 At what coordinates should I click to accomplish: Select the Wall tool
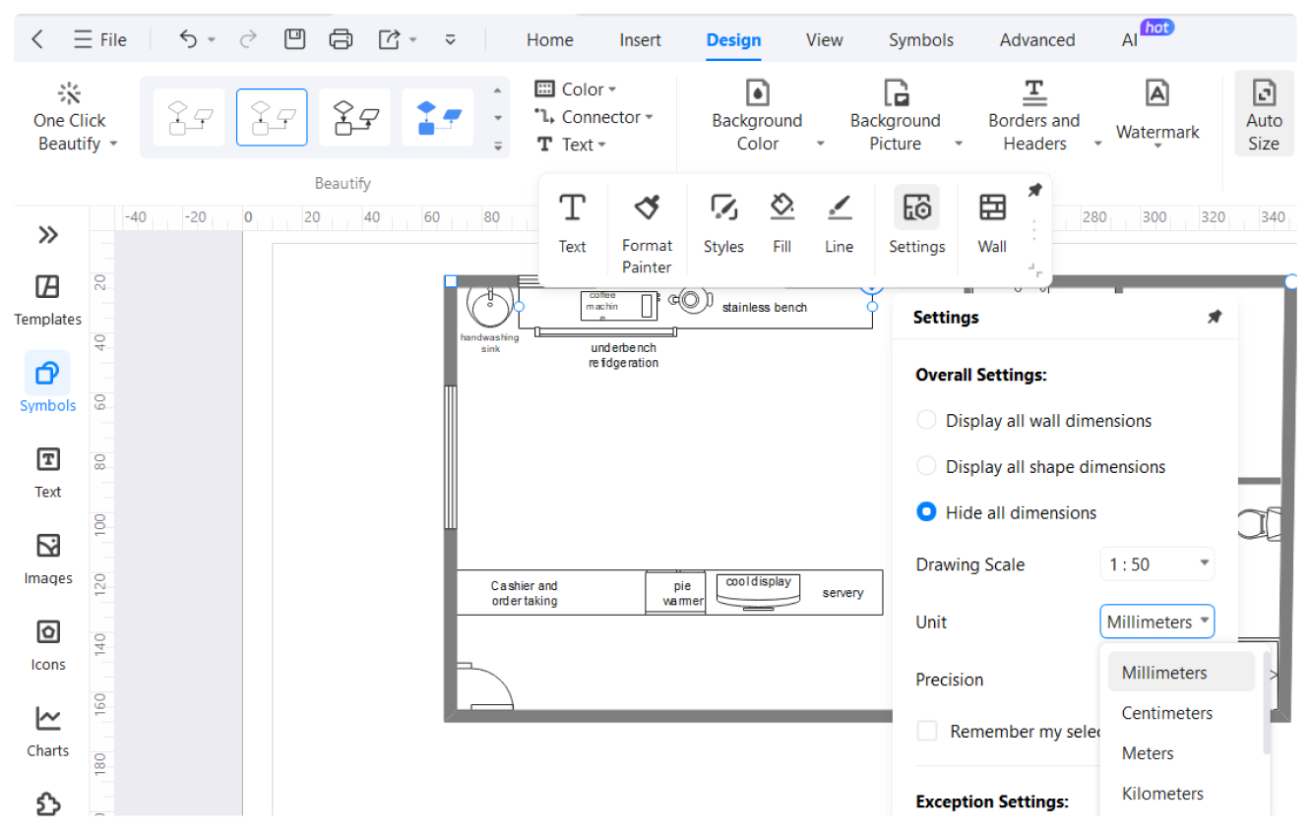pos(992,223)
